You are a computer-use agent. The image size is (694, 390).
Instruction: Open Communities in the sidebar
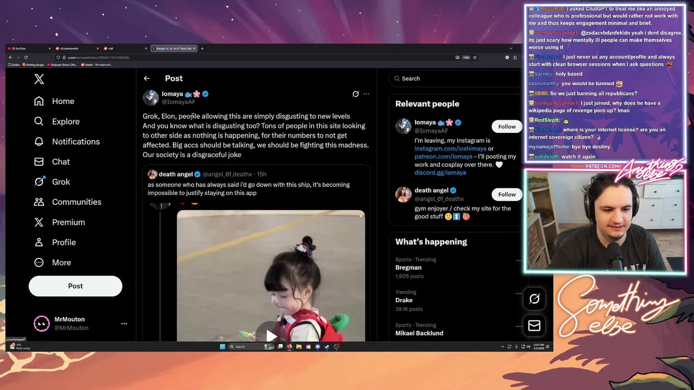pyautogui.click(x=68, y=201)
